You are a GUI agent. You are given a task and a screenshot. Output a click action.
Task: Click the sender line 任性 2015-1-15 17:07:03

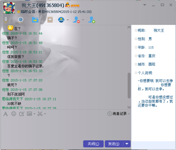[x=22, y=80]
